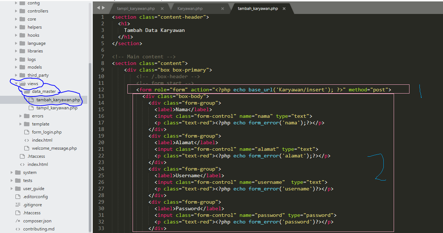Collapse the views folder arrow

(x=16, y=84)
